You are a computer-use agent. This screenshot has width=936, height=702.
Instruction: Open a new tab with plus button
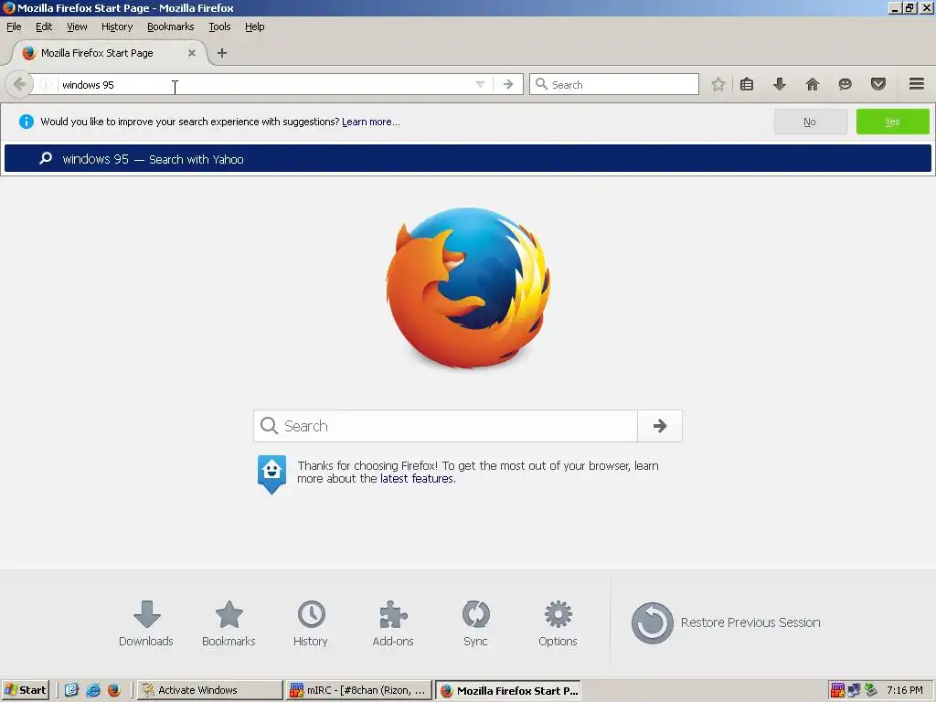click(x=222, y=53)
